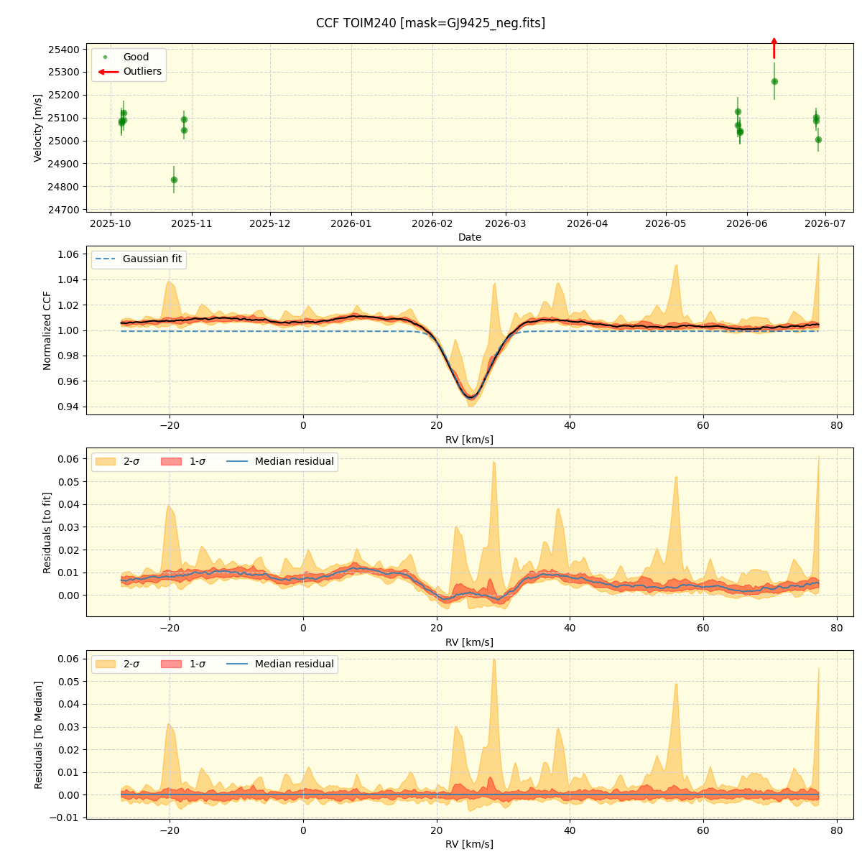This screenshot has height=862, width=862.
Task: Click the 'Date' x-axis label
Action: pyautogui.click(x=470, y=237)
